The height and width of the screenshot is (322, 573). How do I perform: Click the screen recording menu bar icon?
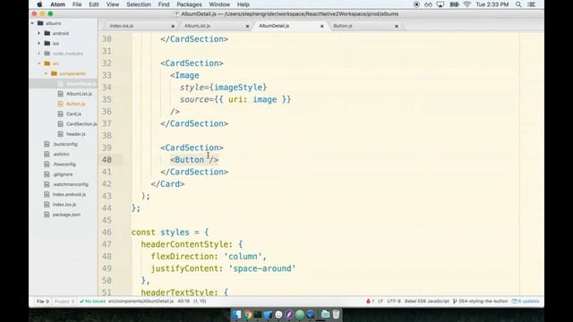[416, 4]
